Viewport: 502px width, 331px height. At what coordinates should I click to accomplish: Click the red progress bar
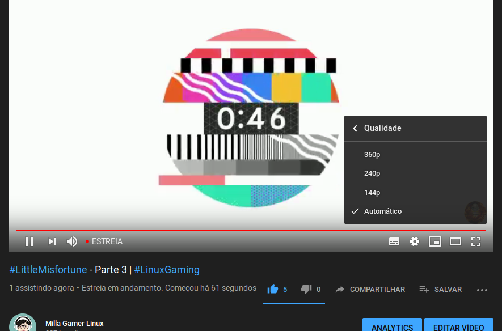click(251, 230)
